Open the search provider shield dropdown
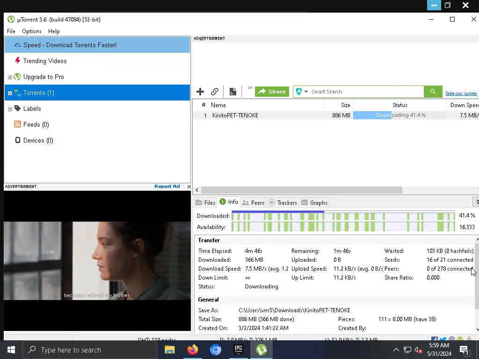 (302, 92)
